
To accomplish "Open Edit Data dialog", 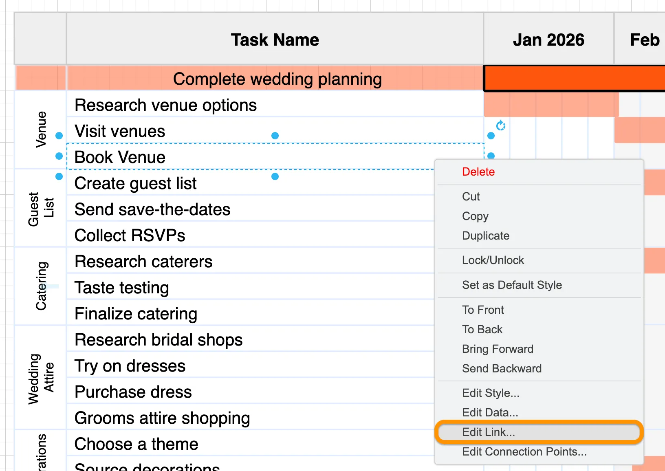I will click(x=490, y=413).
